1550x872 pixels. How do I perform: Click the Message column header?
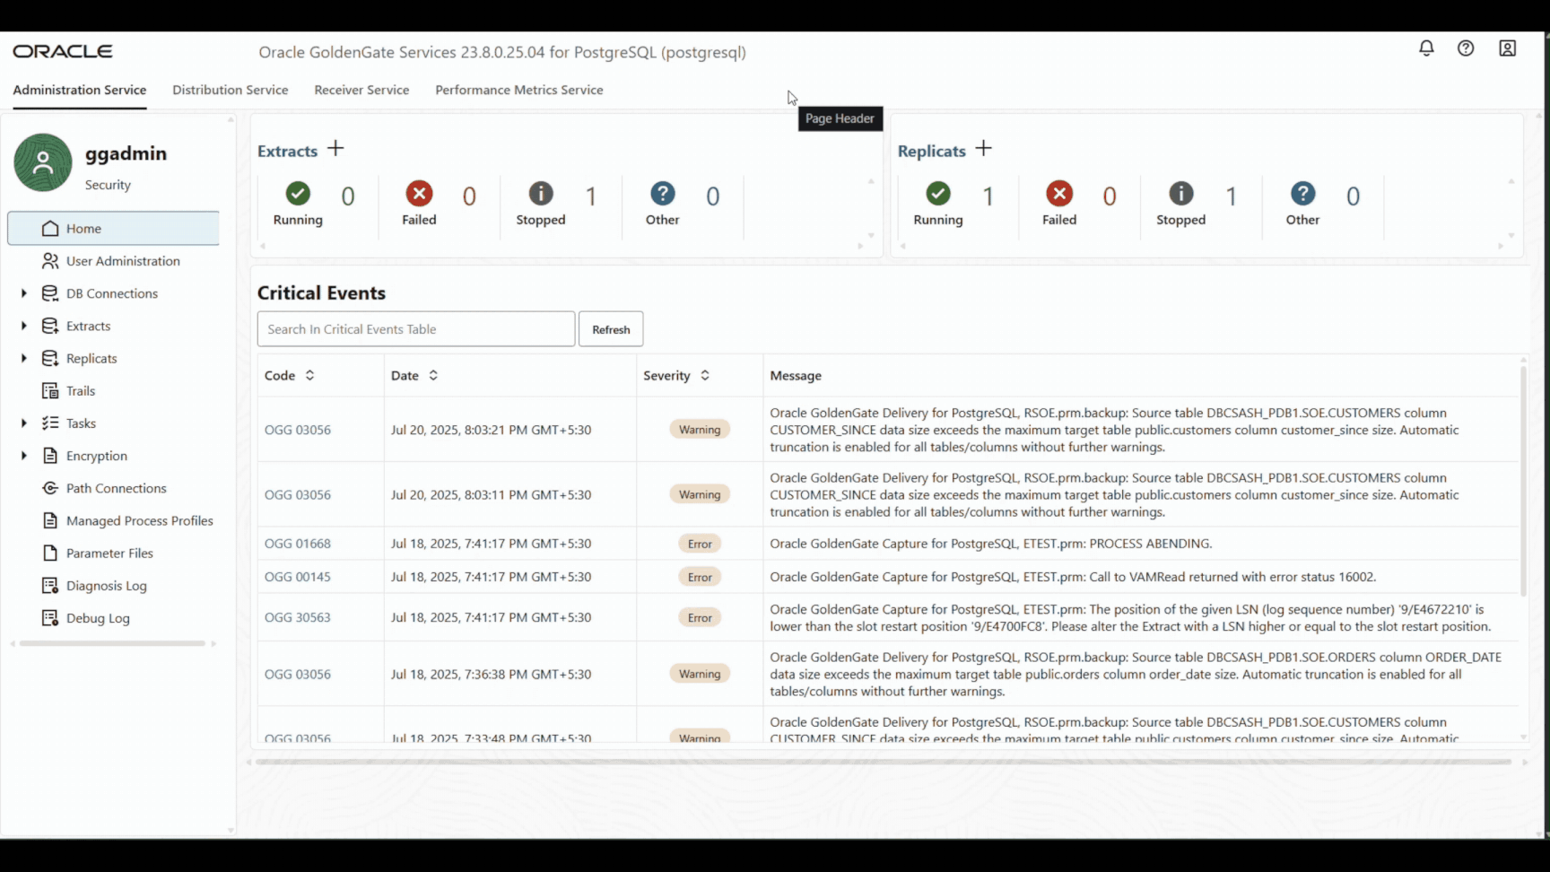click(x=796, y=375)
